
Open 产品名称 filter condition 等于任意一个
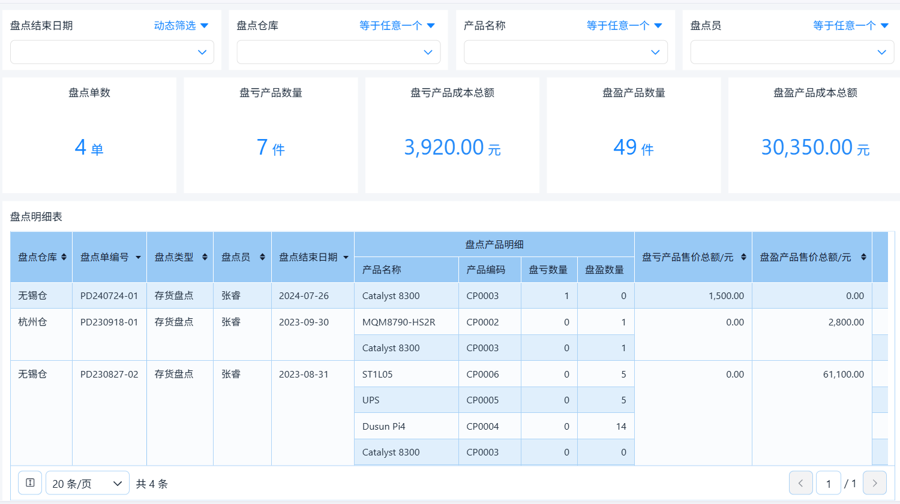tap(624, 26)
